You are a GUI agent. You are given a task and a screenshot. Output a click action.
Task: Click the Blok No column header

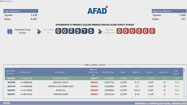pyautogui.click(x=136, y=72)
